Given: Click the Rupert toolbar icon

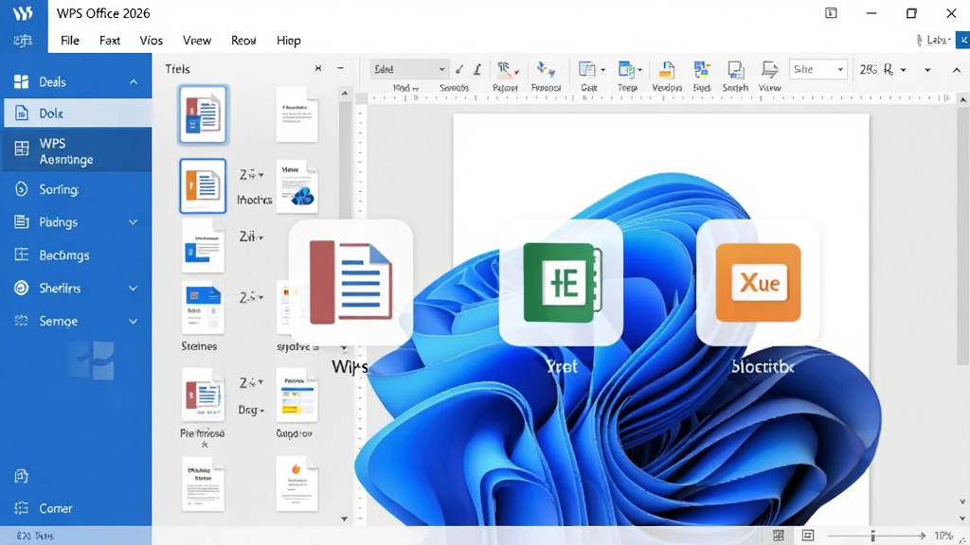Looking at the screenshot, I should (x=506, y=70).
